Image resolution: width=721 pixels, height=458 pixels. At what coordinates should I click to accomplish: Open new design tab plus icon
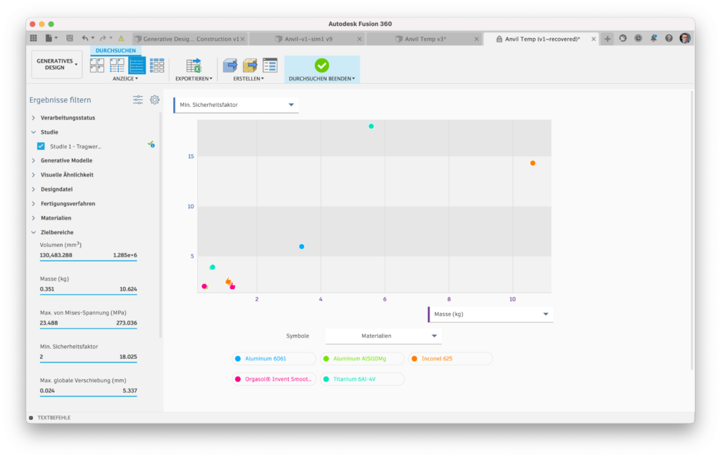608,39
